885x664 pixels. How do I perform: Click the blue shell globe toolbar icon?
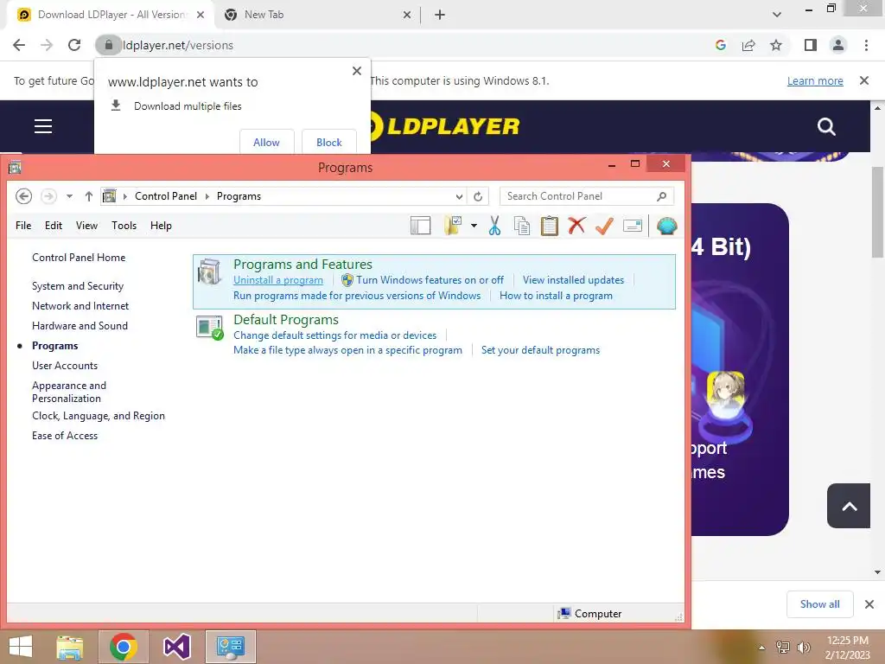[x=666, y=226]
